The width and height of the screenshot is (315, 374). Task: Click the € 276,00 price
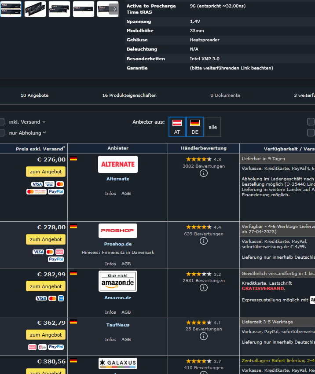pos(51,160)
